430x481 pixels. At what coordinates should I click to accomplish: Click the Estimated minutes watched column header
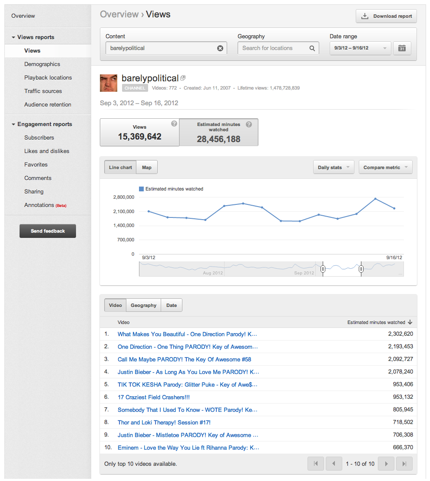pyautogui.click(x=376, y=322)
